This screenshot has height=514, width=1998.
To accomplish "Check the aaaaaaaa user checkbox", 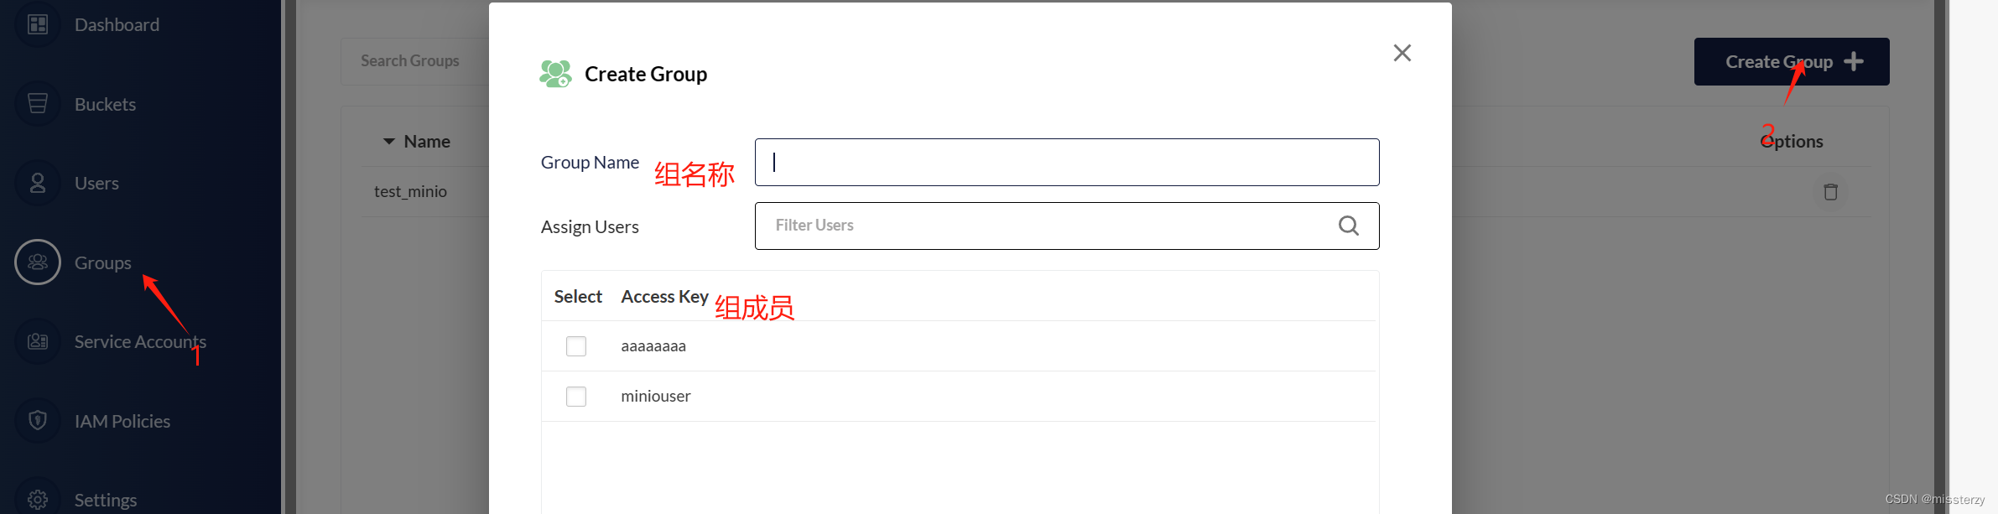I will (x=576, y=345).
